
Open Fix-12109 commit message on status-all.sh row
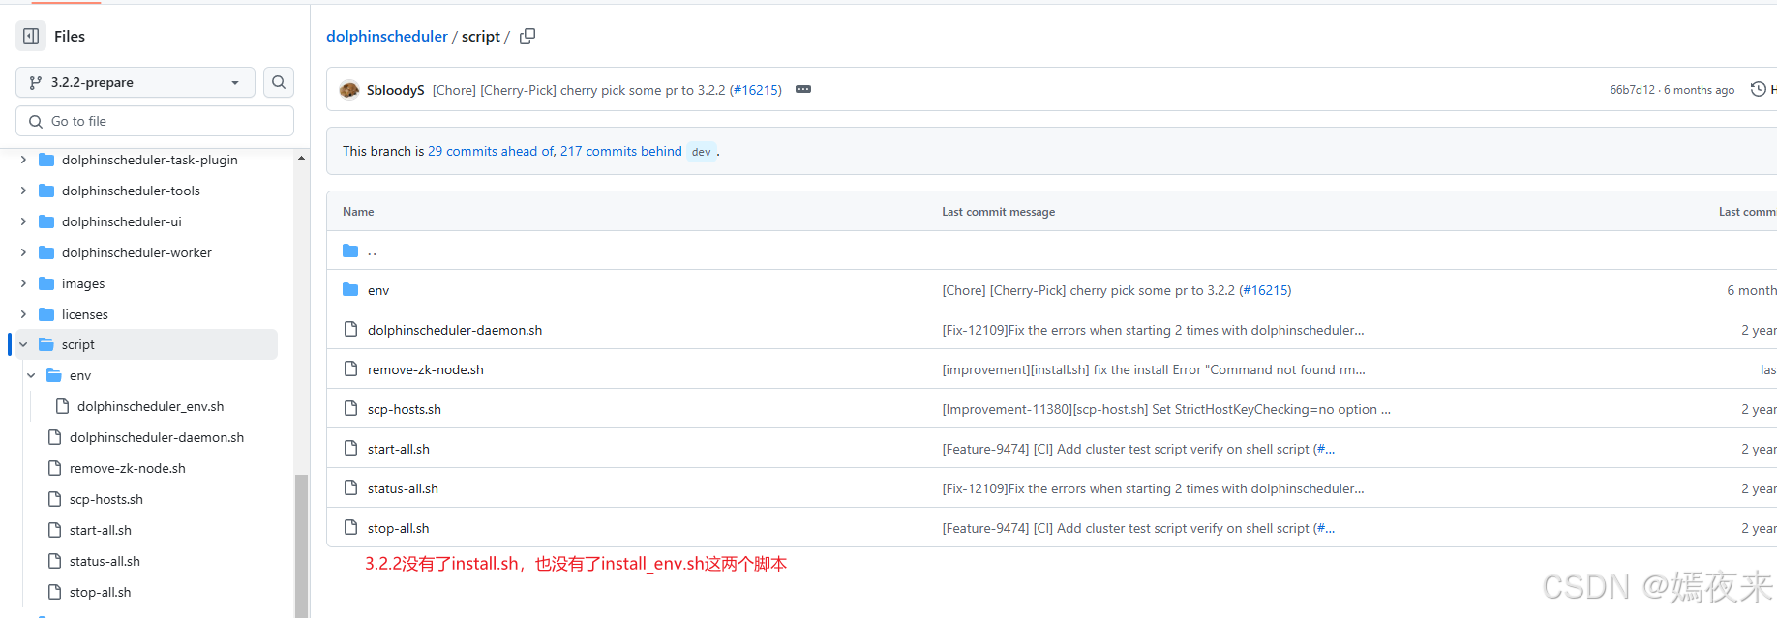[1153, 488]
